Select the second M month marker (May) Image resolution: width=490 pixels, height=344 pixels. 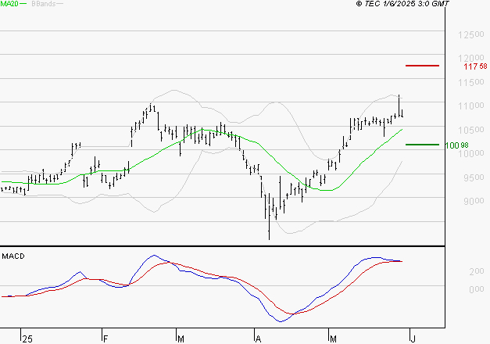click(x=333, y=339)
